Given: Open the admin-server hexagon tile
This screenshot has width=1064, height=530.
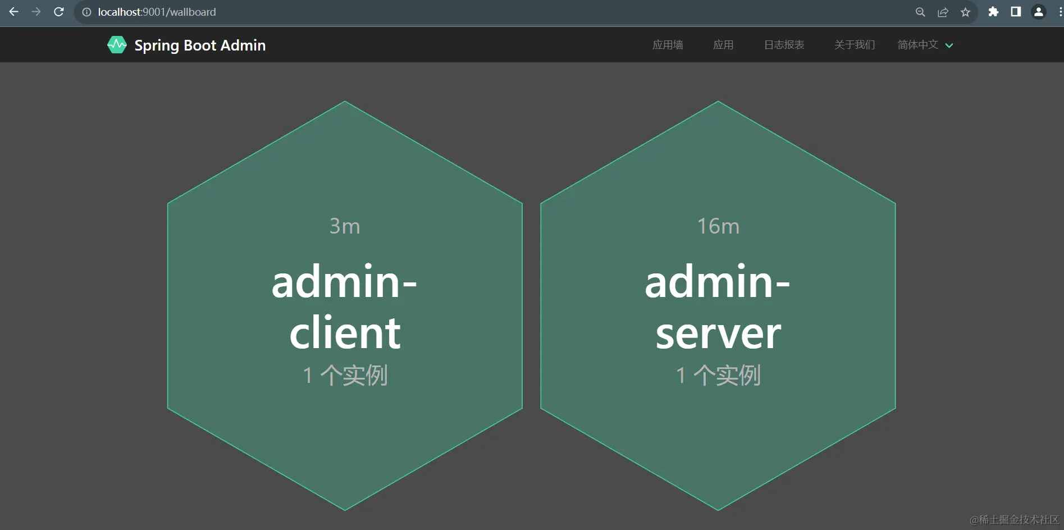Looking at the screenshot, I should pos(718,305).
